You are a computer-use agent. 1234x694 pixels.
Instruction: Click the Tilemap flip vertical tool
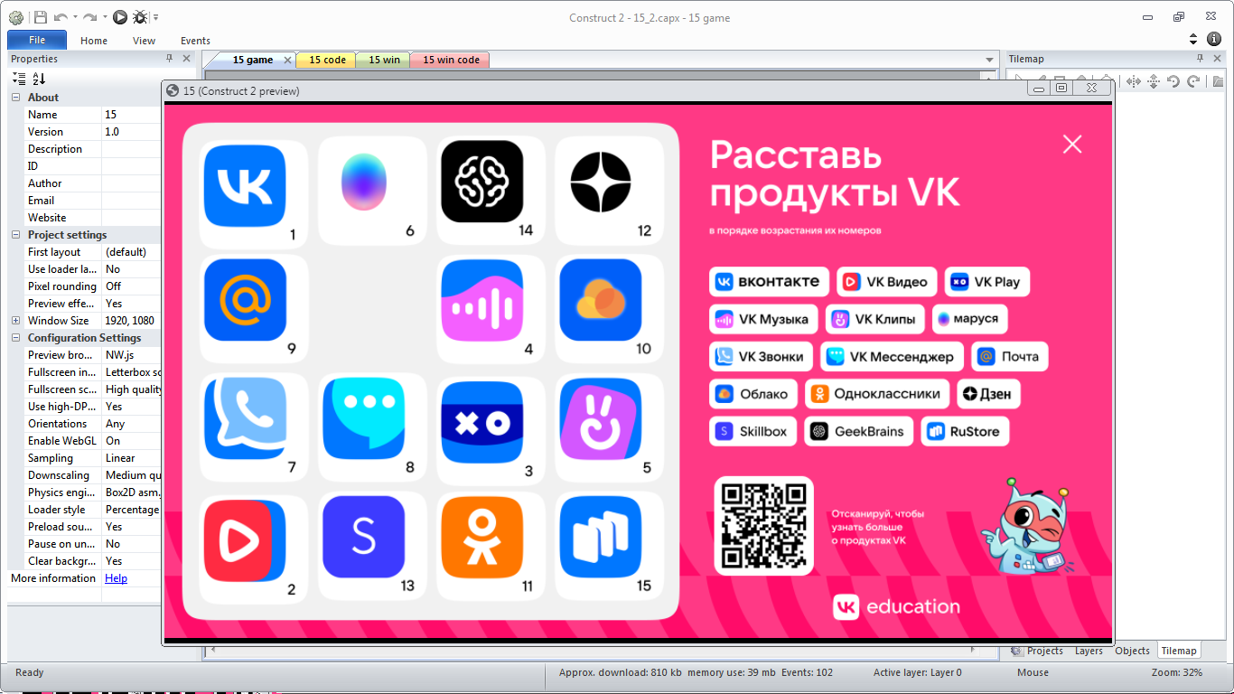(1154, 81)
